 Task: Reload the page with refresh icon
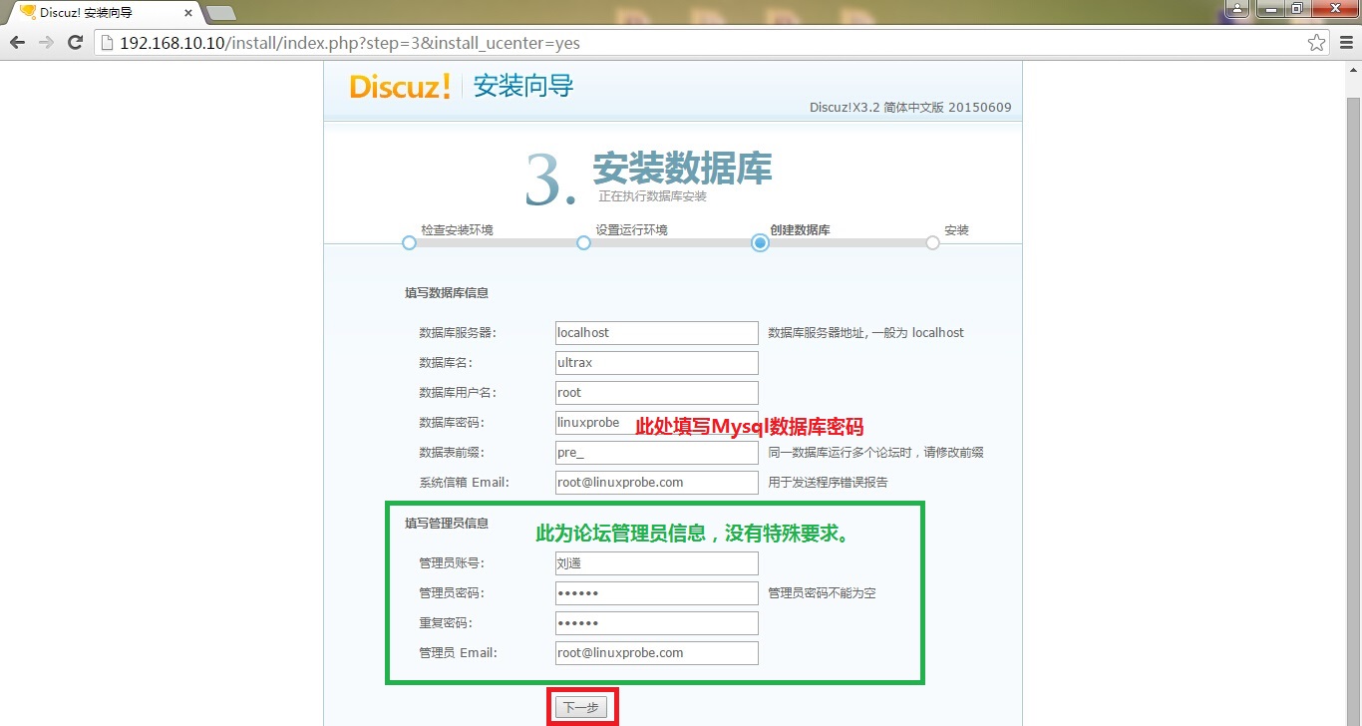tap(75, 43)
